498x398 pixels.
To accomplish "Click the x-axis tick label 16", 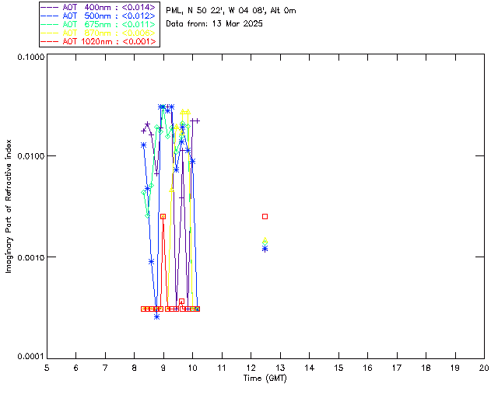I will click(367, 368).
